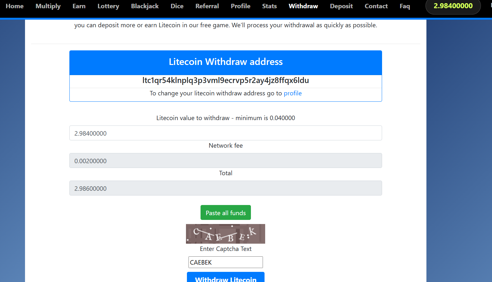
Task: Focus the Enter Captcha Text input
Action: [x=226, y=262]
